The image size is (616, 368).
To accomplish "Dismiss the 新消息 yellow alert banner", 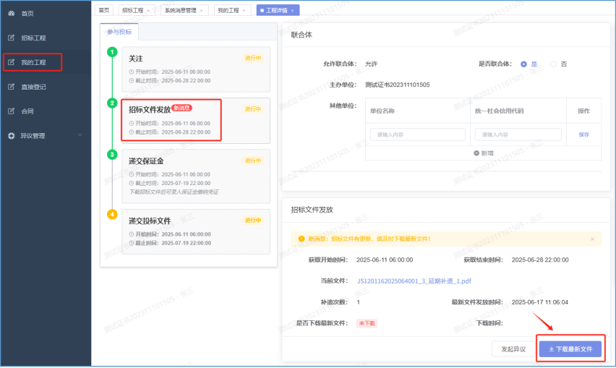I will (x=592, y=239).
